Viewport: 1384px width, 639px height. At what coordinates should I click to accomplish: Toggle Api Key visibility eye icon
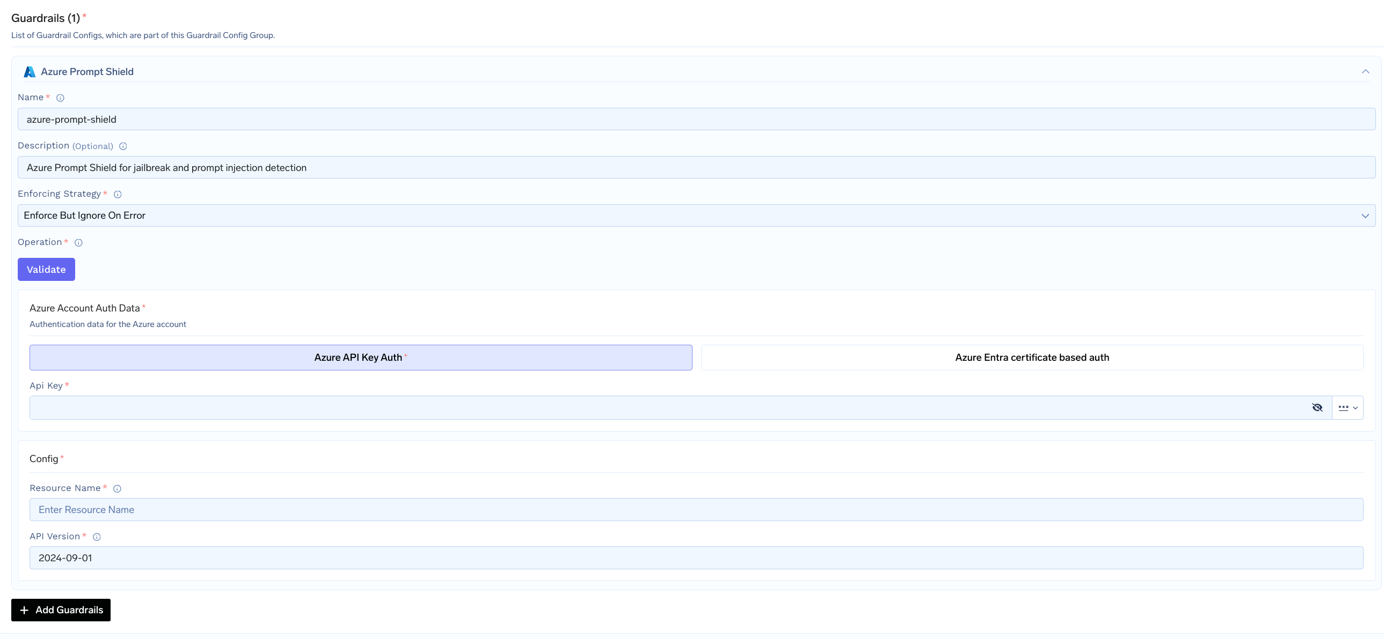pyautogui.click(x=1317, y=408)
